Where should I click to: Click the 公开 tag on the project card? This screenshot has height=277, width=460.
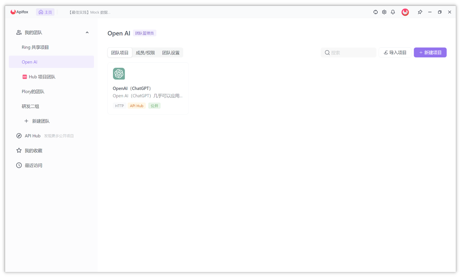154,105
